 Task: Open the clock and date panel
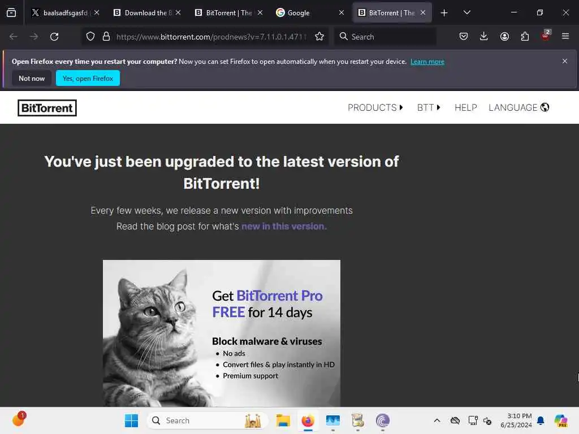tap(516, 420)
